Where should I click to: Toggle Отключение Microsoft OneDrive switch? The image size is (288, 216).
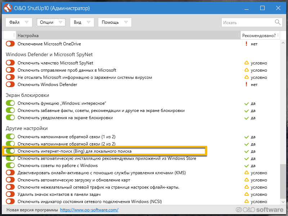[10, 44]
